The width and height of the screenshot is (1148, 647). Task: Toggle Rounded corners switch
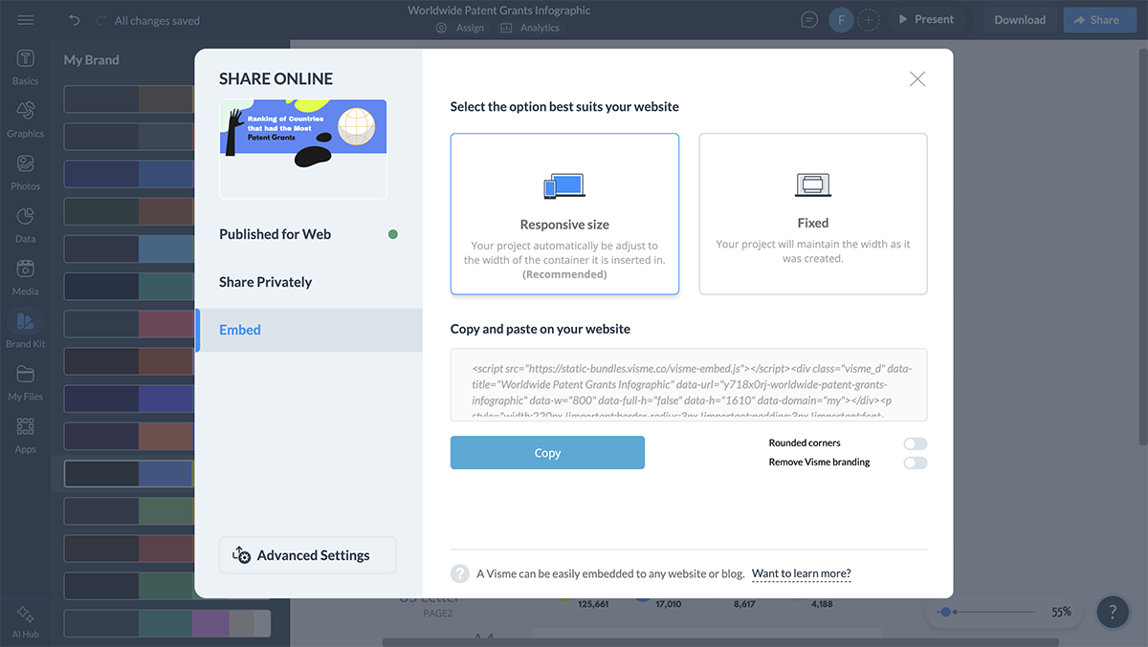(x=916, y=443)
